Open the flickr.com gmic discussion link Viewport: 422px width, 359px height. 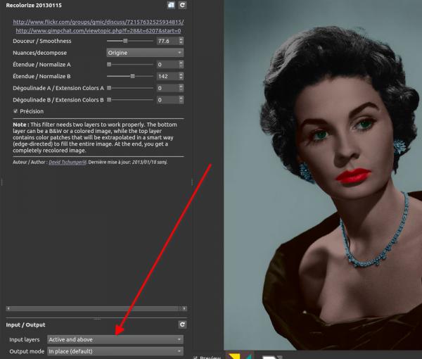click(98, 22)
